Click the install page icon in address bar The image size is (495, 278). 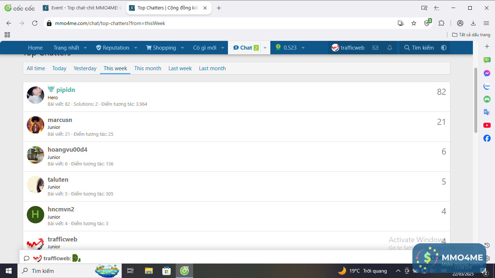pyautogui.click(x=400, y=23)
